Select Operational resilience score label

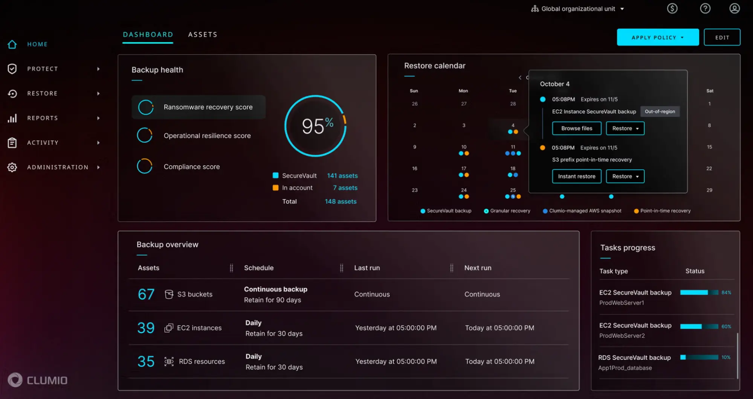(x=207, y=136)
